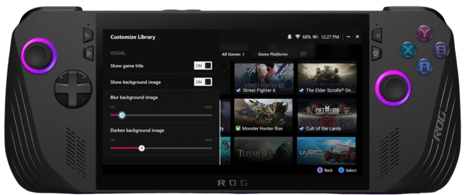Click the 68% battery percentage
This screenshot has width=471, height=195.
click(307, 37)
